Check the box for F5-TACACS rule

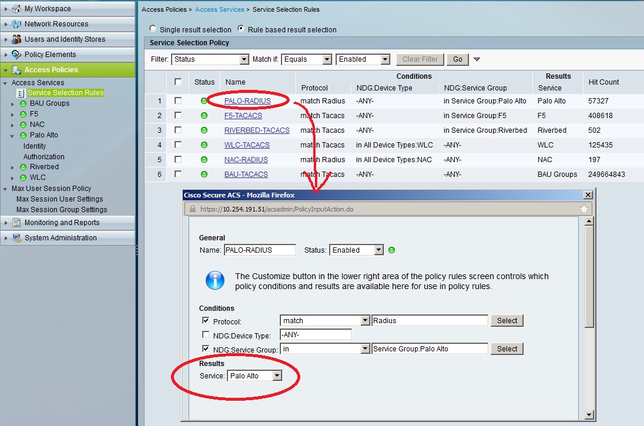coord(178,115)
